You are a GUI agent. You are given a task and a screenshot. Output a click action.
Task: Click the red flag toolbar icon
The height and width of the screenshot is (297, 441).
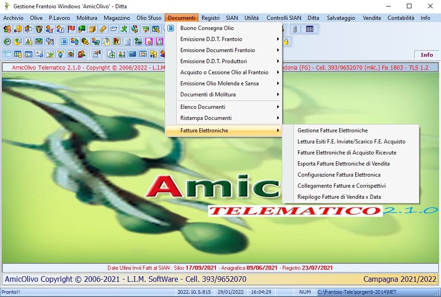(71, 29)
